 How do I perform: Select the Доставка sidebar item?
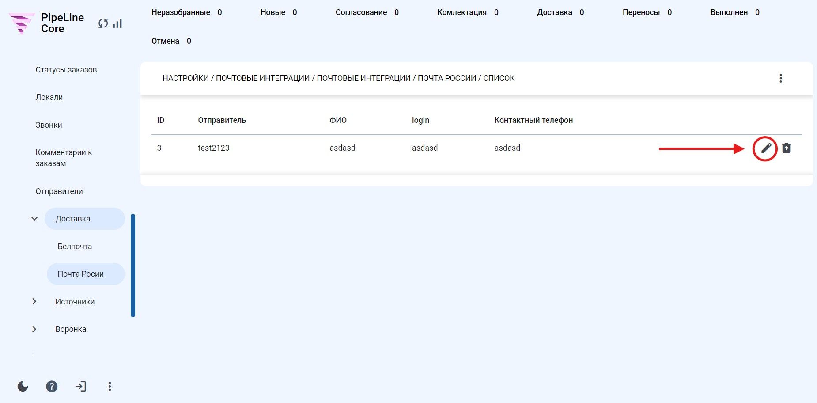(85, 219)
